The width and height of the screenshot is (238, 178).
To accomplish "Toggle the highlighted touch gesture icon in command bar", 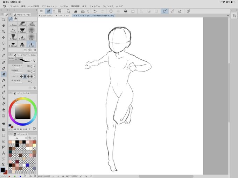I will tap(48, 11).
